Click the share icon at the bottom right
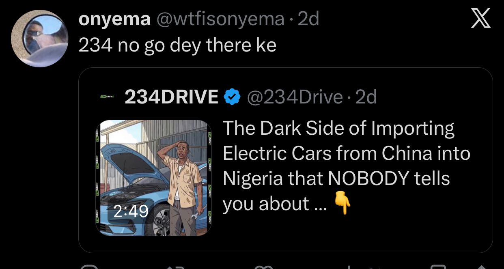Screen dimensions: 504x269 [480, 267]
